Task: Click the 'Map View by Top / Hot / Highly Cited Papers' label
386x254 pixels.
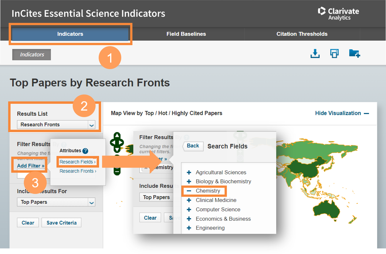Action: pyautogui.click(x=167, y=113)
